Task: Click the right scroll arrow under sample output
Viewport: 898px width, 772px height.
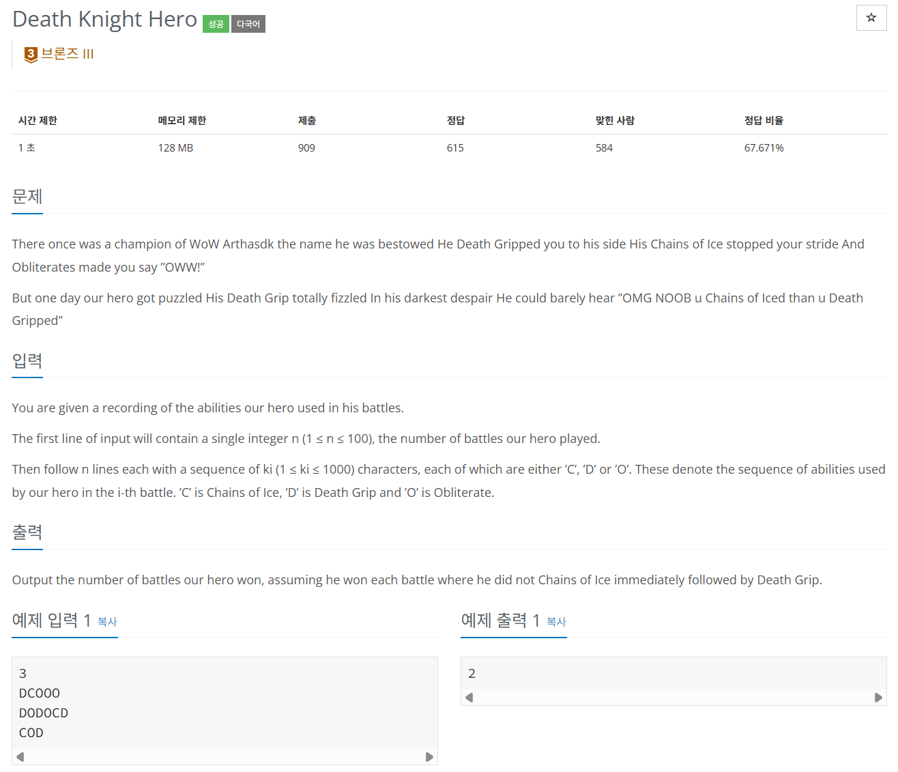Action: (879, 697)
